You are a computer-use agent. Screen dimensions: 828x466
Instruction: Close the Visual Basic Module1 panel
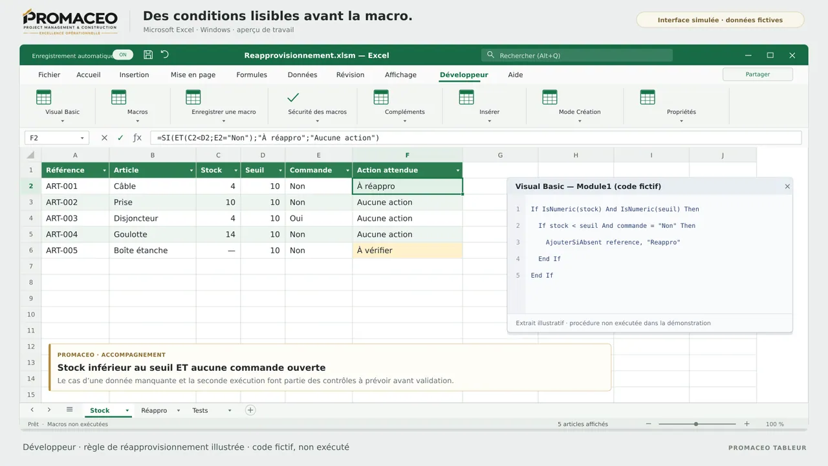coord(787,186)
